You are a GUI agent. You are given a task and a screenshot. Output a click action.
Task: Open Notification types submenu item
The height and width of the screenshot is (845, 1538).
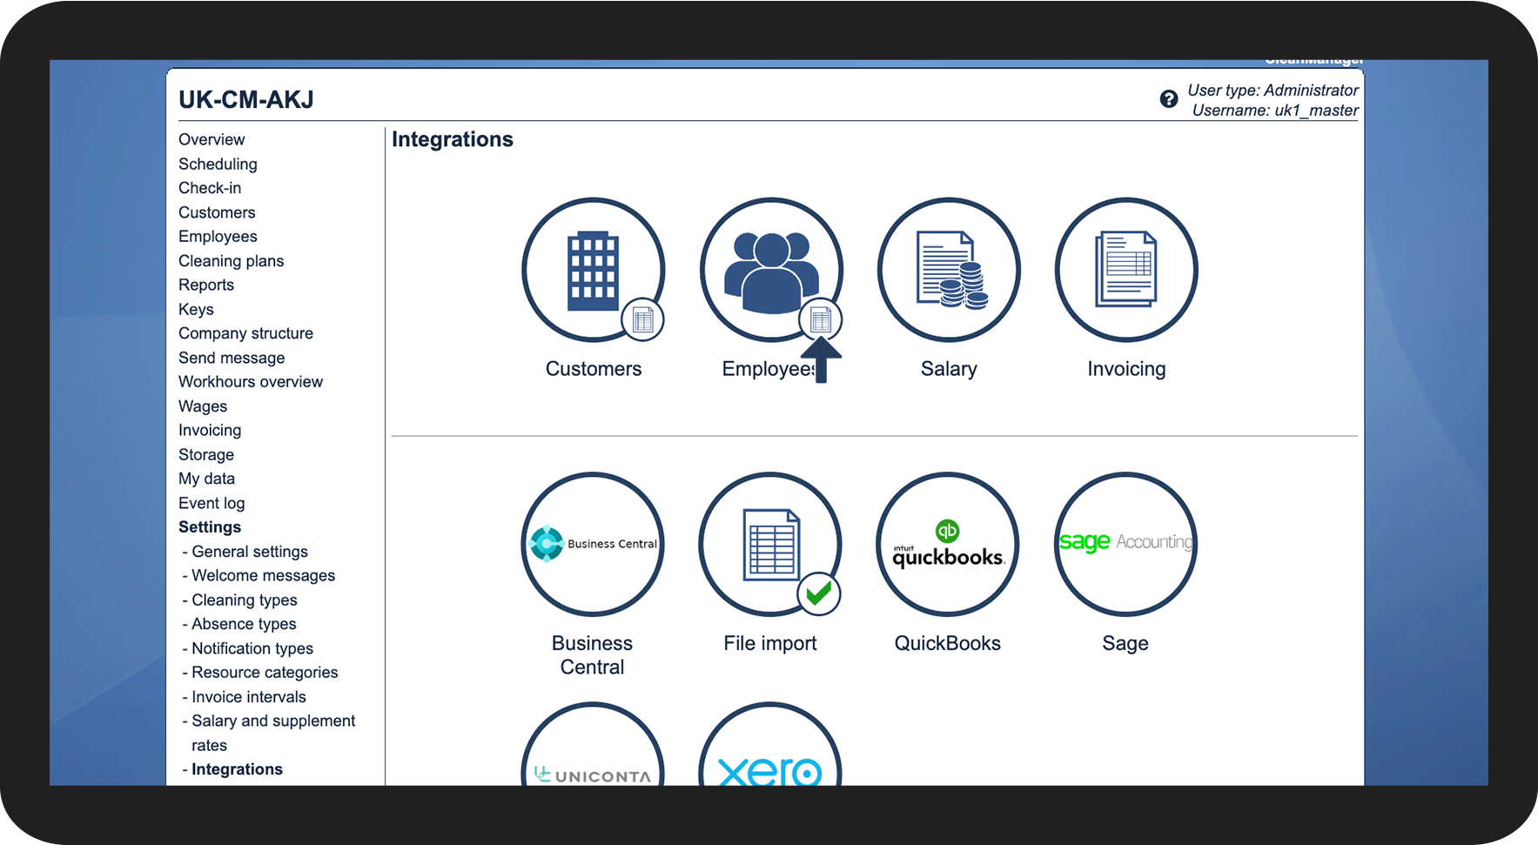tap(252, 648)
